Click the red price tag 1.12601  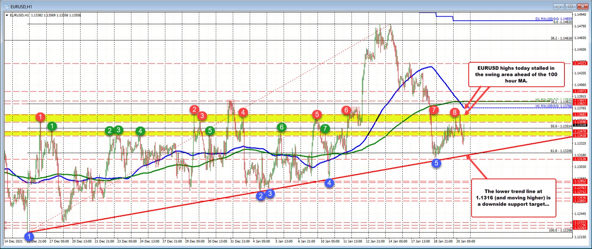click(x=581, y=201)
